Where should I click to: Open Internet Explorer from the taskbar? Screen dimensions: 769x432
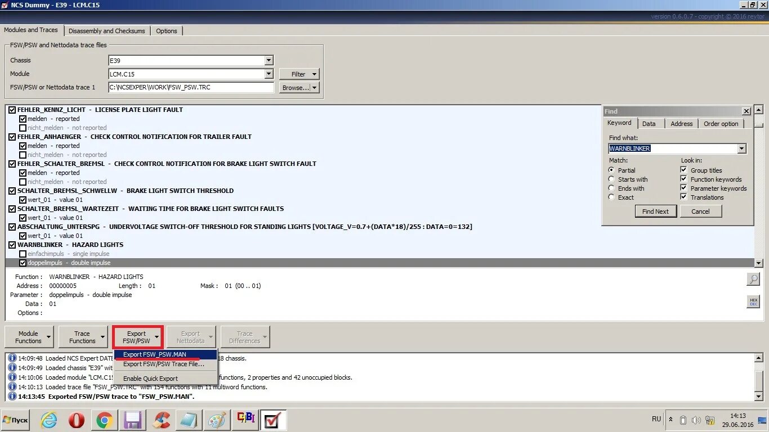point(49,420)
